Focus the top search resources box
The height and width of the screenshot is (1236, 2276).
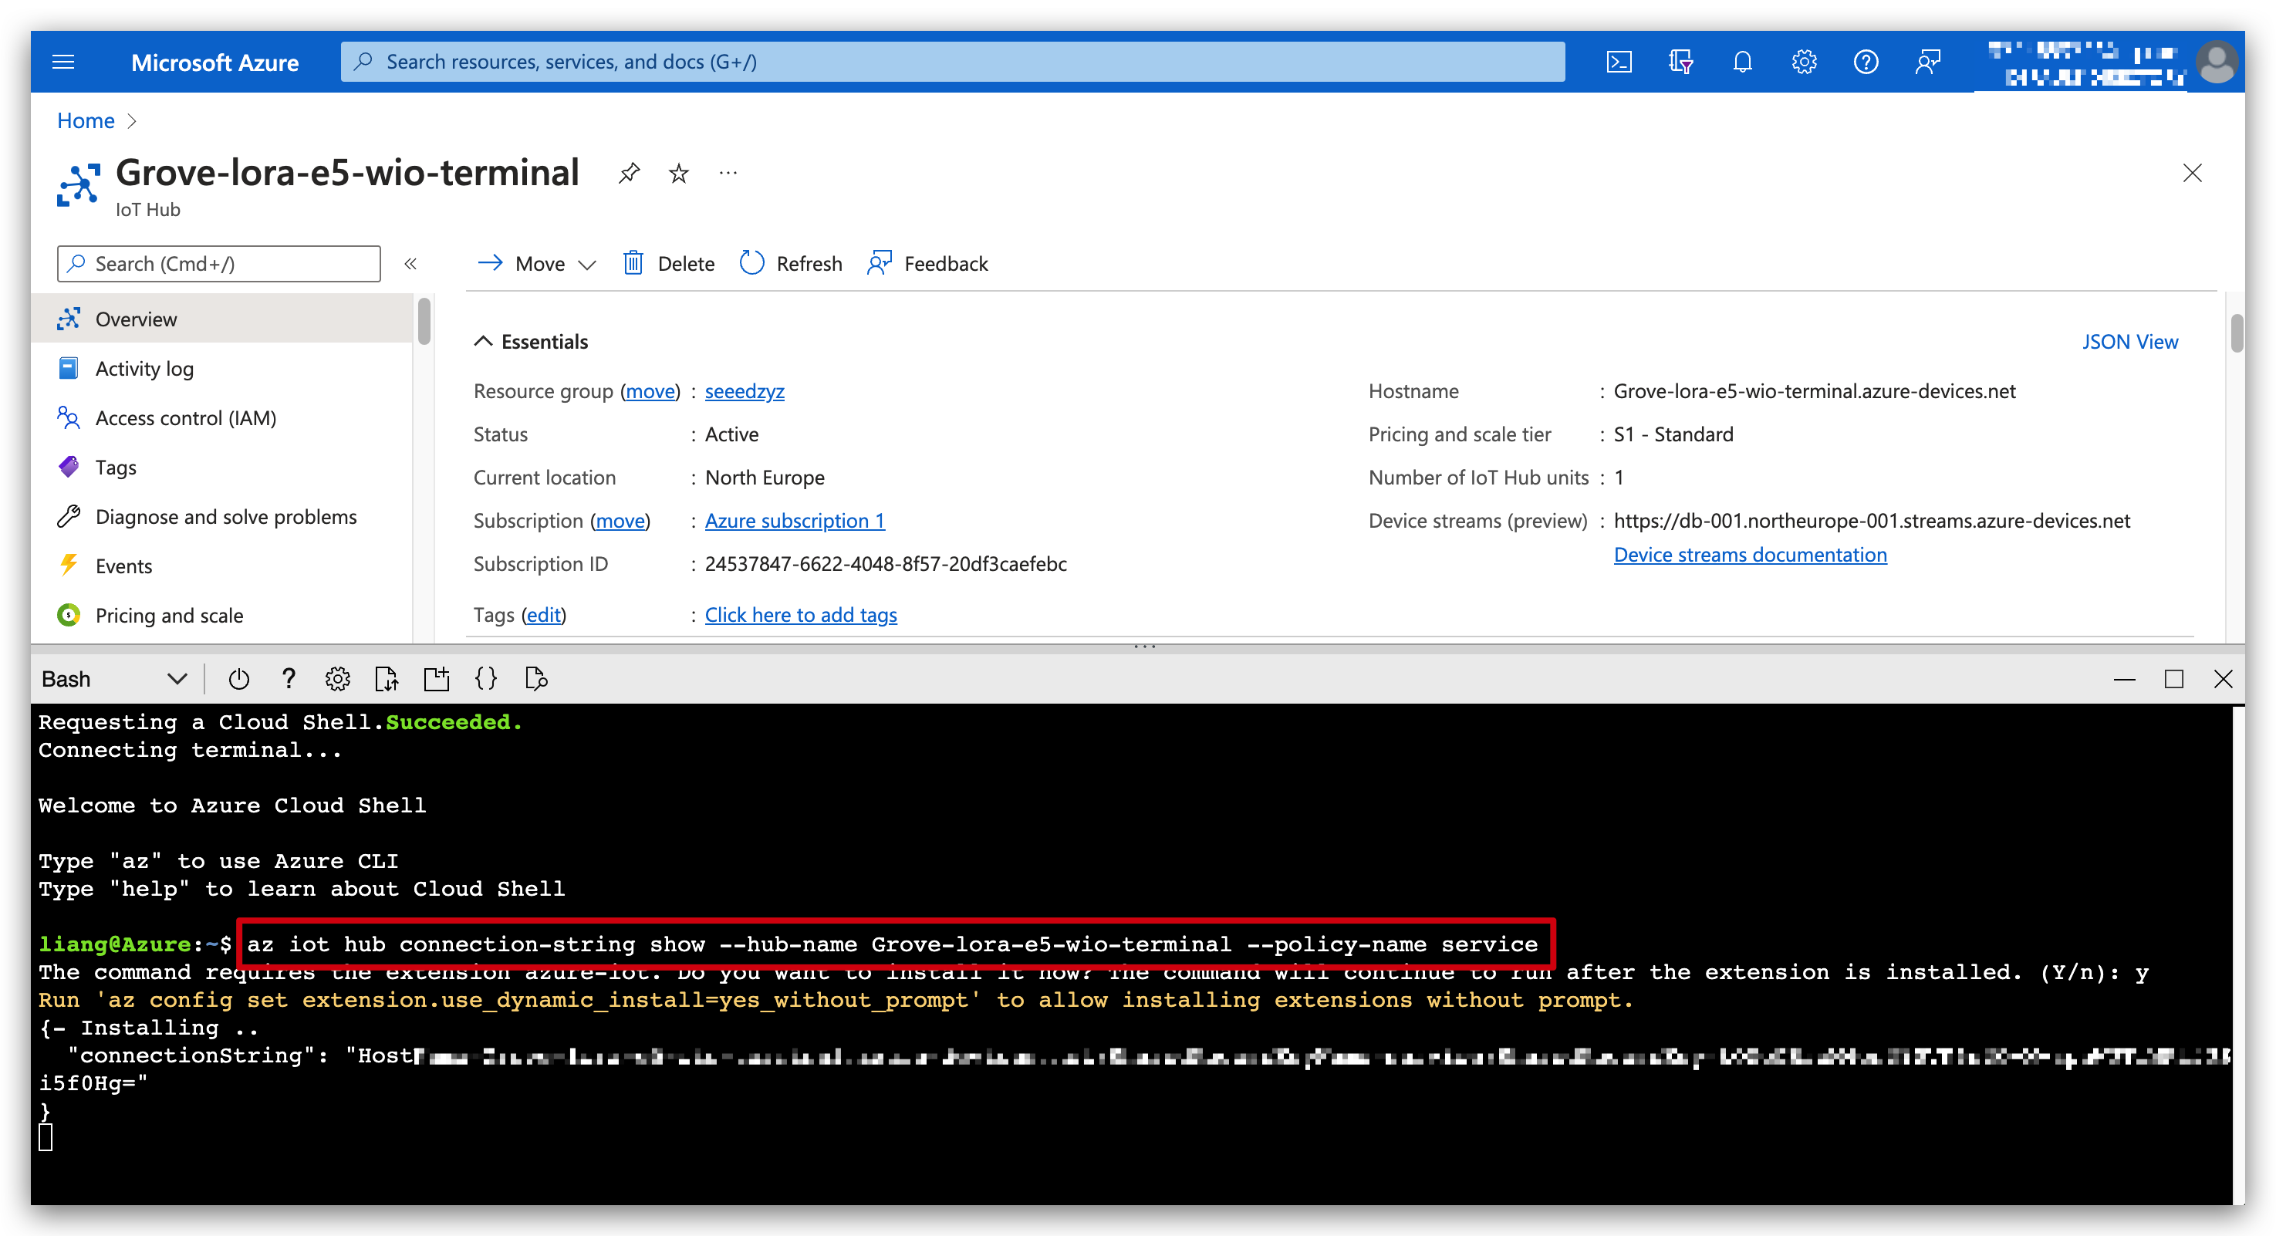953,62
